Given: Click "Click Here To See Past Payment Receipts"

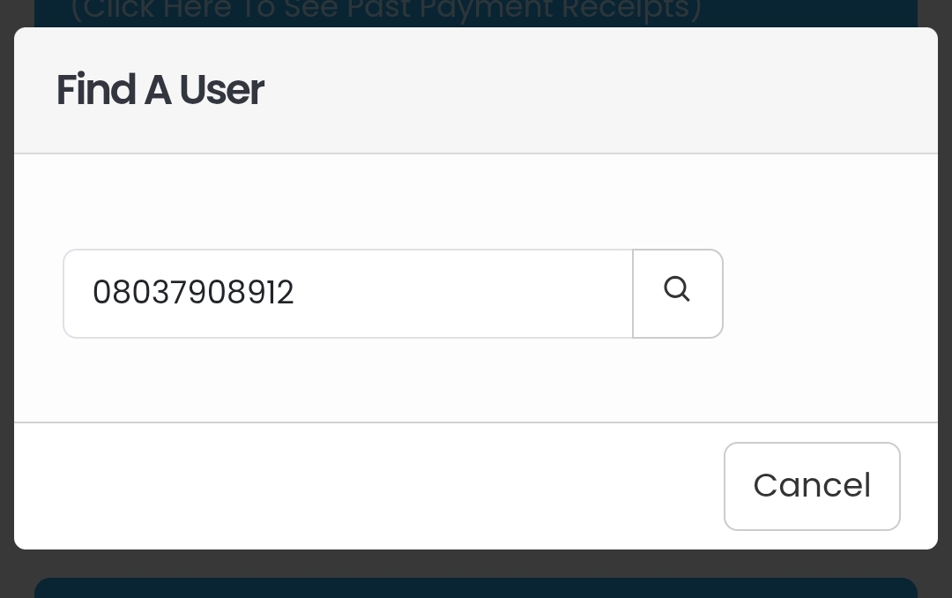Looking at the screenshot, I should pos(386,11).
